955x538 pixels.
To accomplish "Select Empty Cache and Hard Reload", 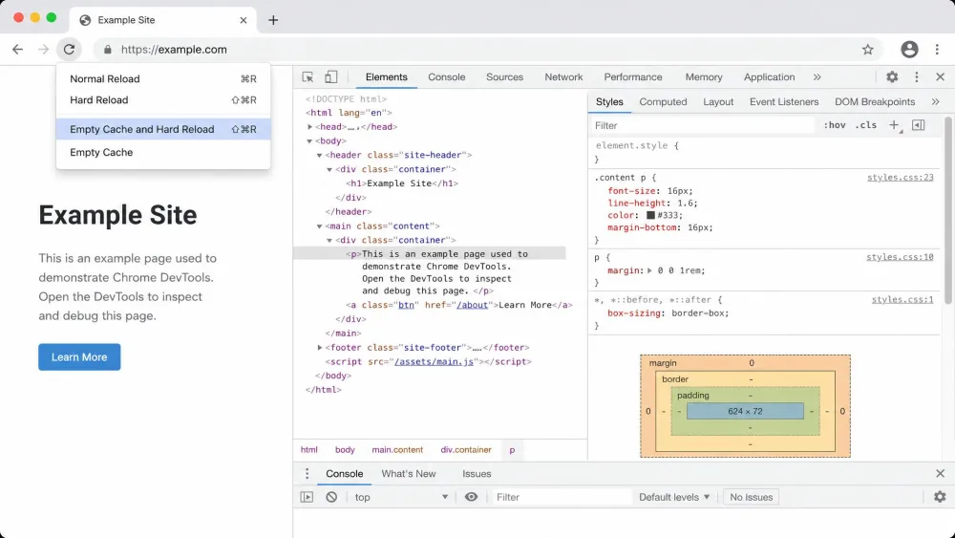I will pos(163,129).
